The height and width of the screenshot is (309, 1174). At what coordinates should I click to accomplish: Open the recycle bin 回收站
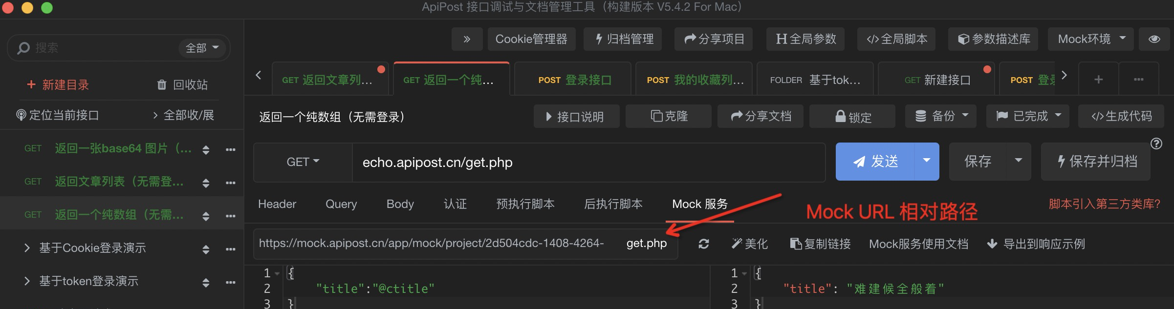tap(182, 85)
